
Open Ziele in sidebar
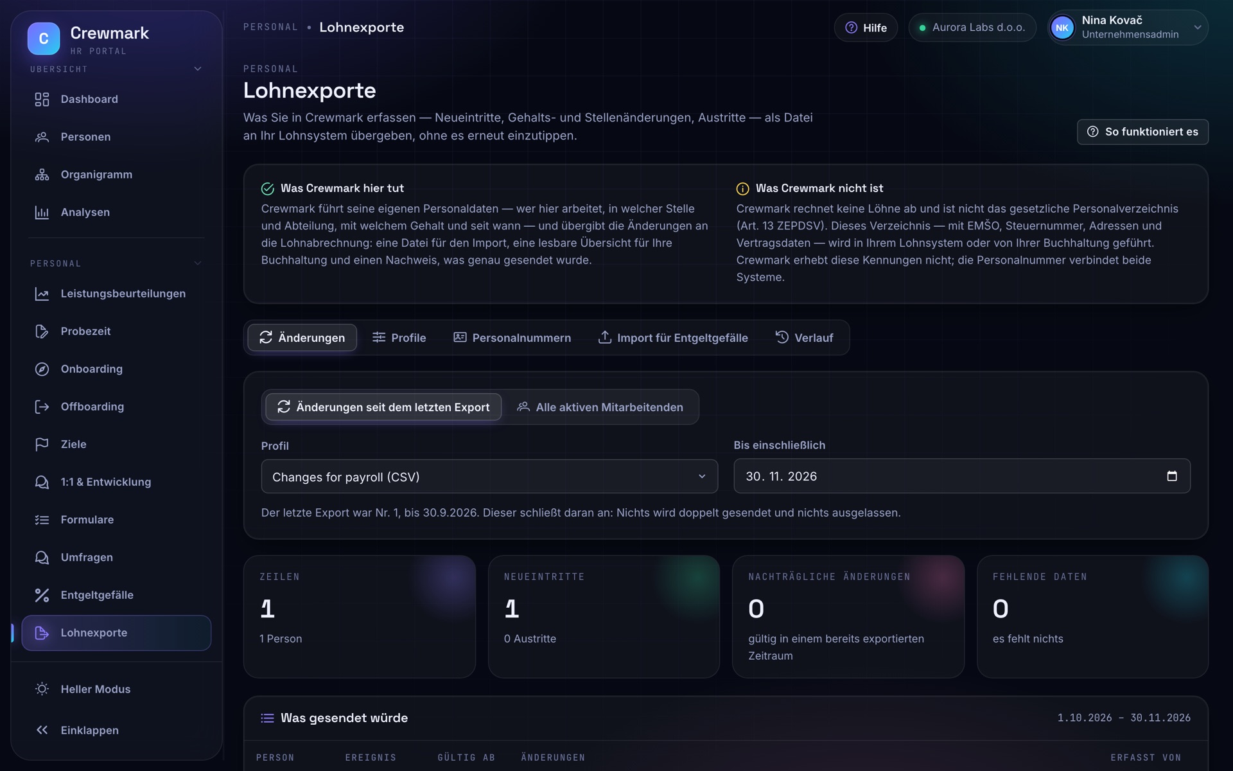coord(116,444)
